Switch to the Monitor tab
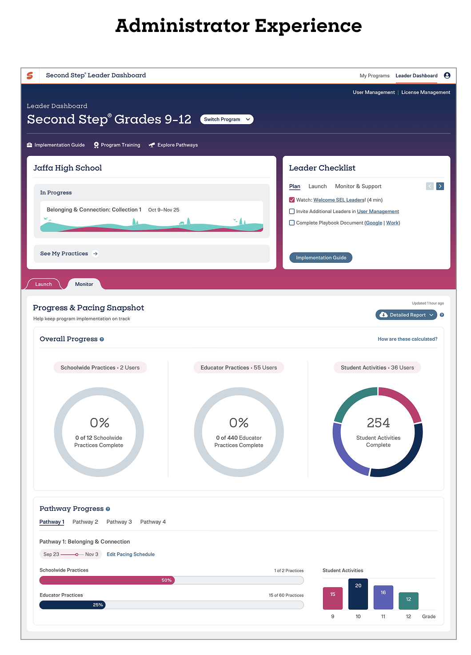 [84, 284]
